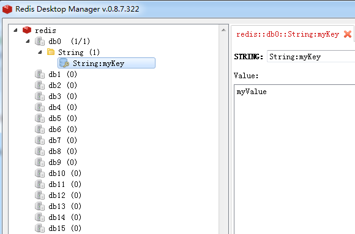355x234 pixels.
Task: Select the 'db14 (0)' row
Action: point(65,218)
